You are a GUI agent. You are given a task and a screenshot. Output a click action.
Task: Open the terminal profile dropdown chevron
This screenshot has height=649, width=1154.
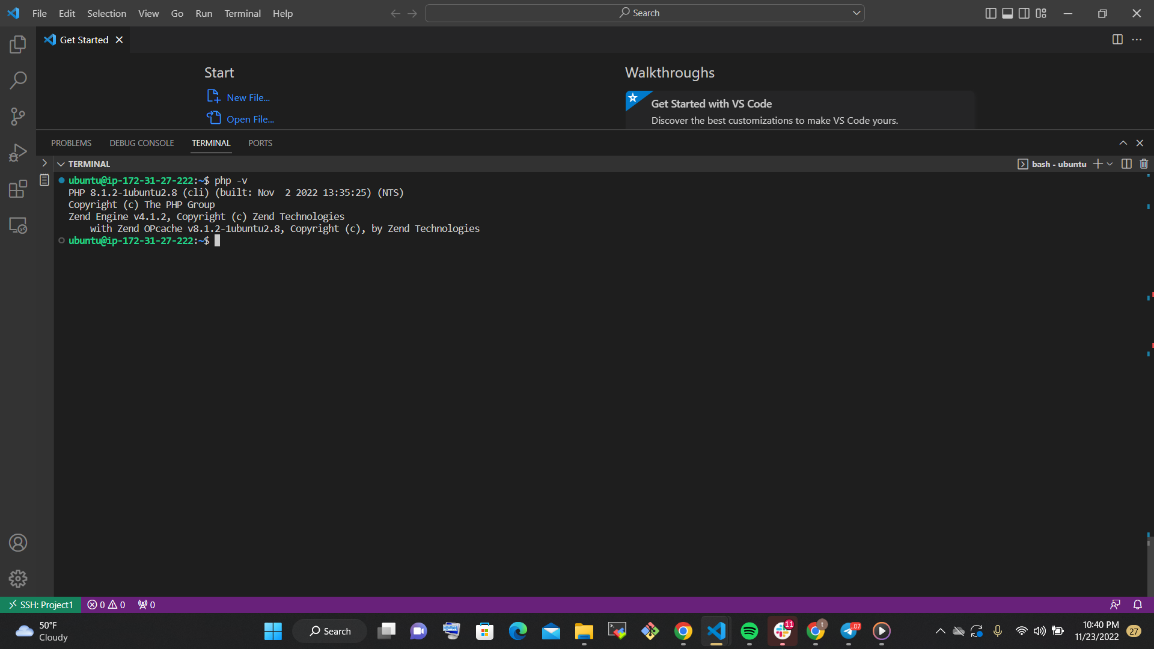coord(1108,163)
